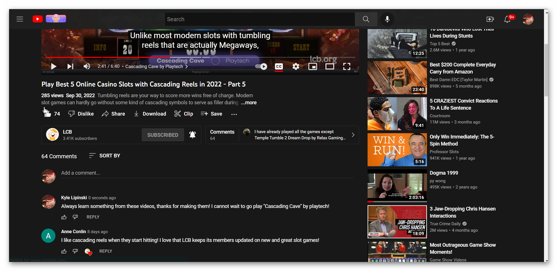Seek on the video progress bar
The width and height of the screenshot is (557, 271).
200,57
